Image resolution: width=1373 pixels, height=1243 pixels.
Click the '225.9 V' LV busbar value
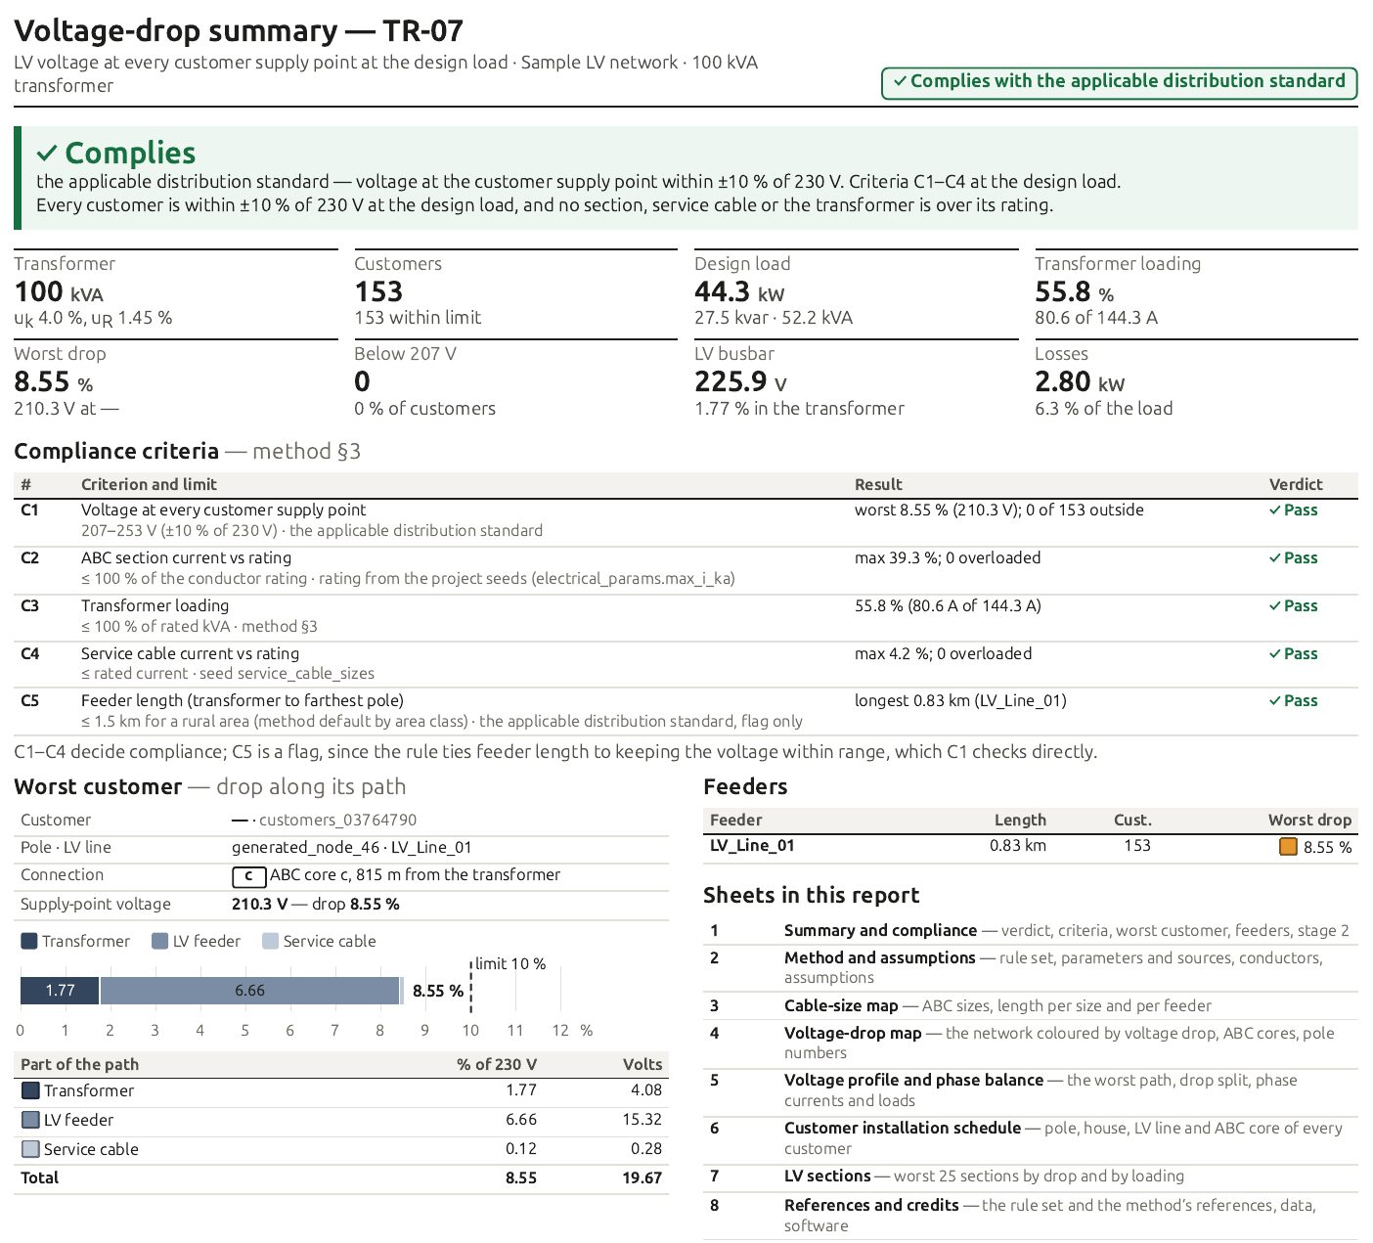pyautogui.click(x=740, y=382)
